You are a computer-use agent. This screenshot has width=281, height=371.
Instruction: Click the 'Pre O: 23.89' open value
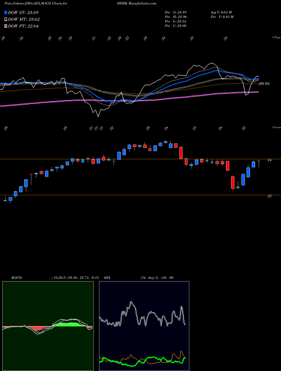[176, 12]
